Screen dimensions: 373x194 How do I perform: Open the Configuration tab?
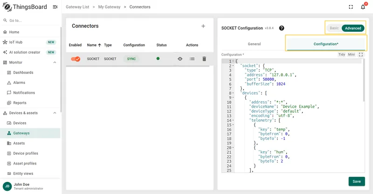click(x=326, y=44)
